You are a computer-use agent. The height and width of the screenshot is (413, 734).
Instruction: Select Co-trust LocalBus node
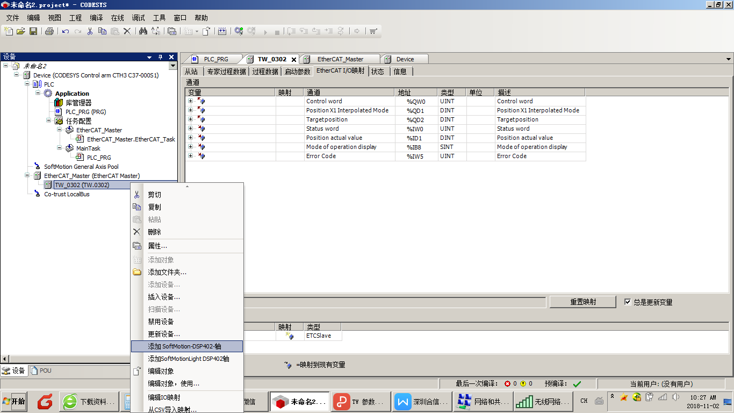[x=67, y=194]
